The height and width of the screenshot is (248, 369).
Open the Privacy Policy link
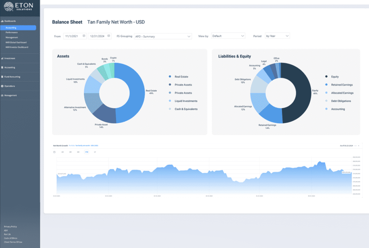(10, 226)
